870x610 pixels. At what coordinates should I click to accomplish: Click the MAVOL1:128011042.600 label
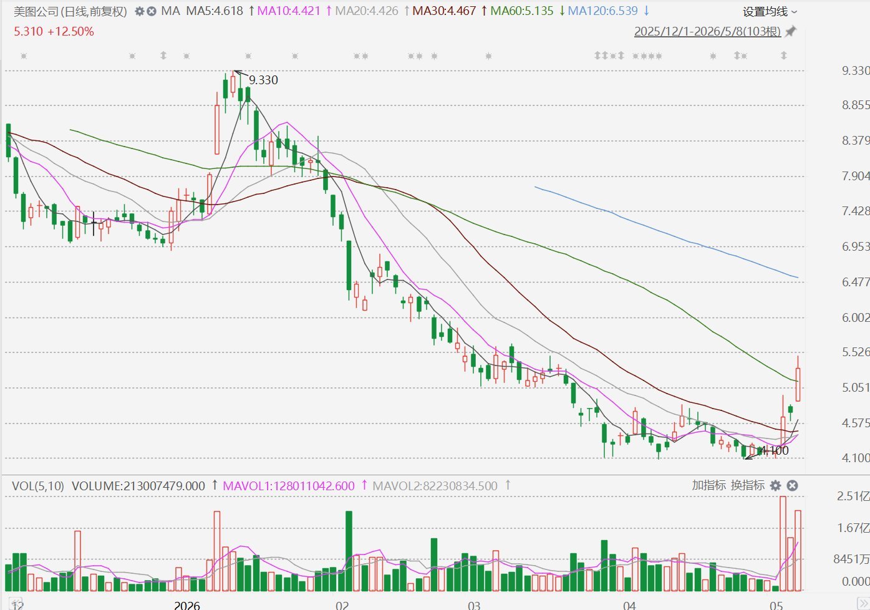tap(289, 486)
